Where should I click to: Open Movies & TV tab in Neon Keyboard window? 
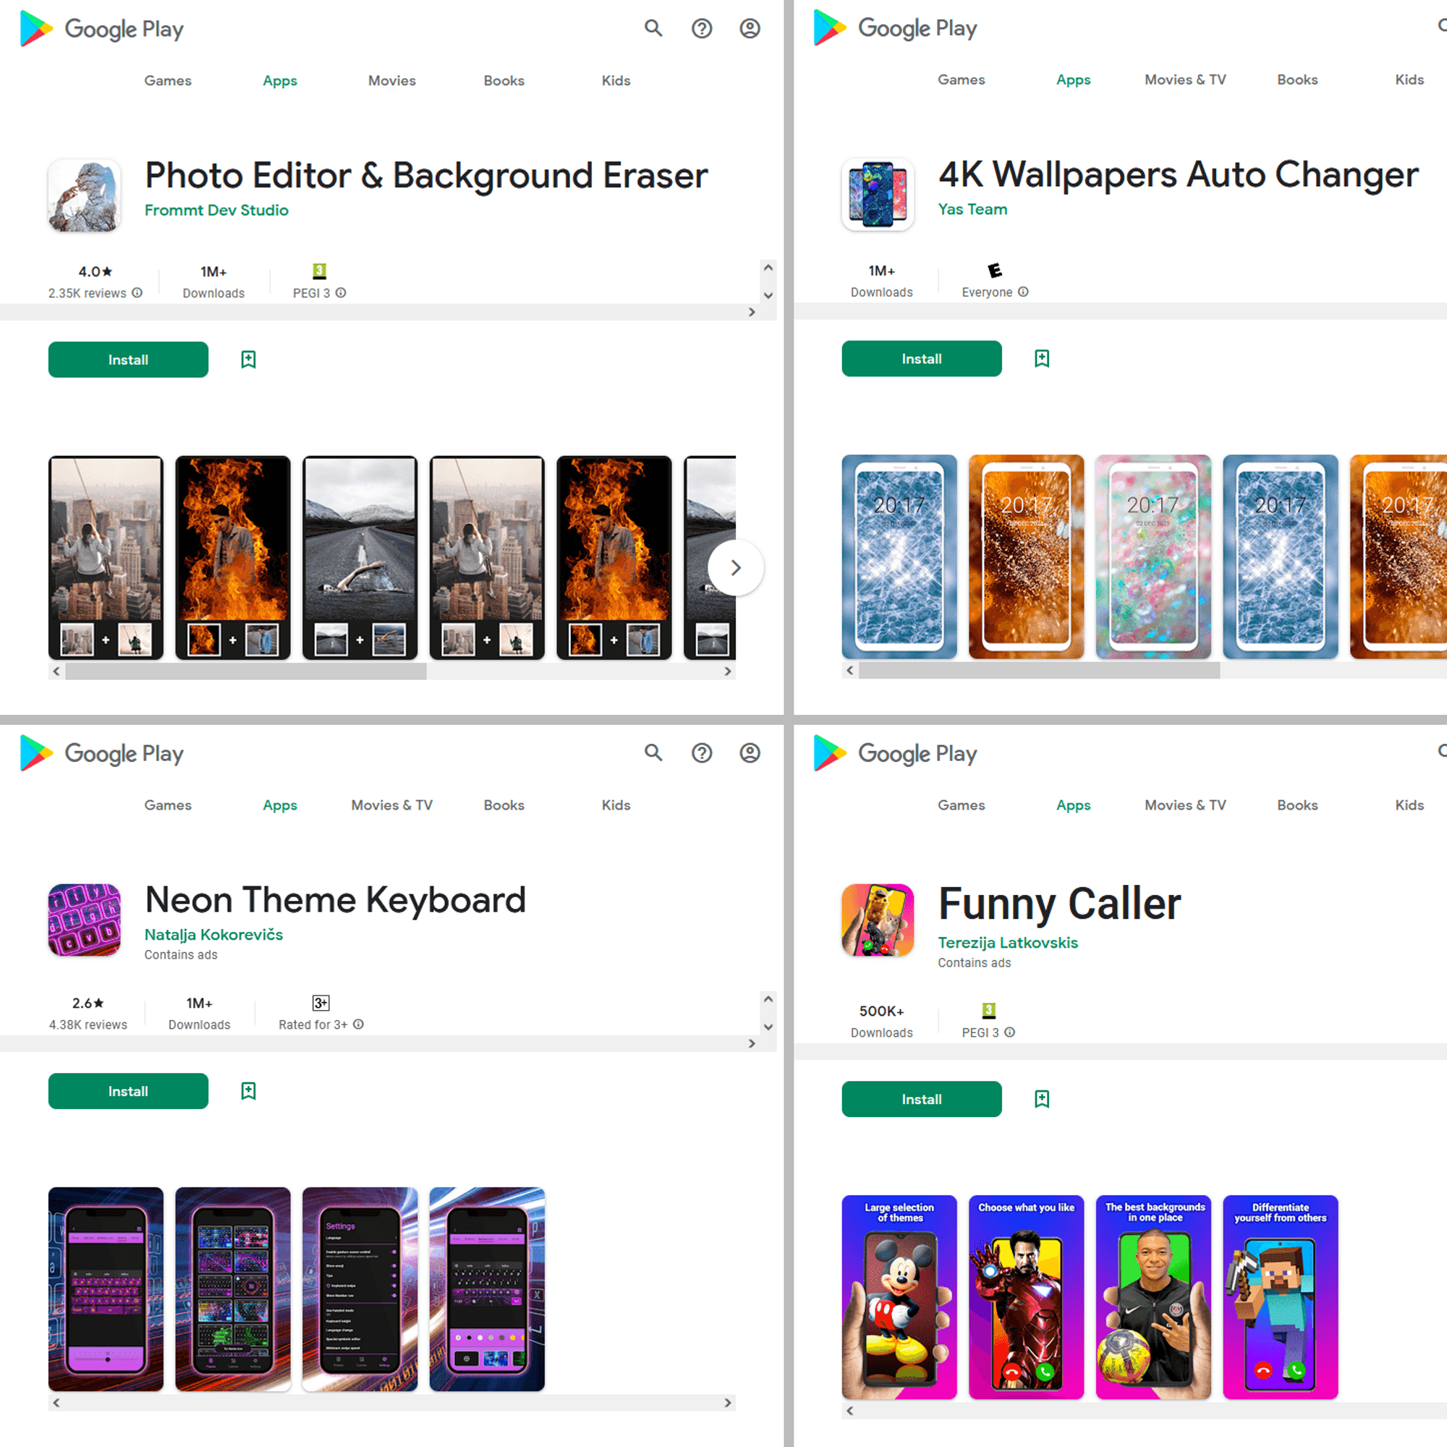click(391, 805)
